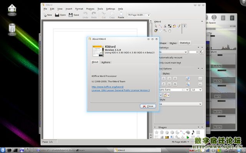Viewport: 246px width, 153px height.
Task: Select the freehand pencil tool
Action: (179, 26)
